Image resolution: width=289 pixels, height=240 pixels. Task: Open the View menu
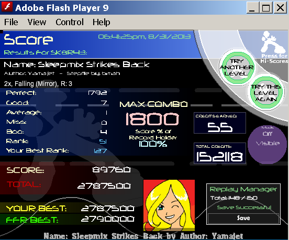coord(37,22)
